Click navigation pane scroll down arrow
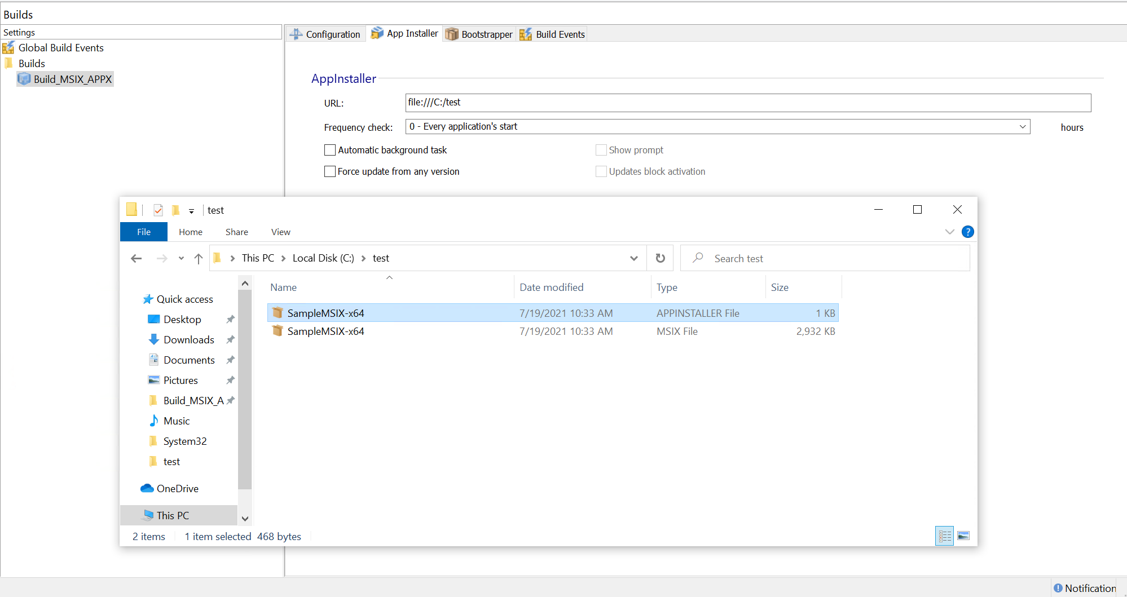Screen dimensions: 1127x597 [245, 519]
